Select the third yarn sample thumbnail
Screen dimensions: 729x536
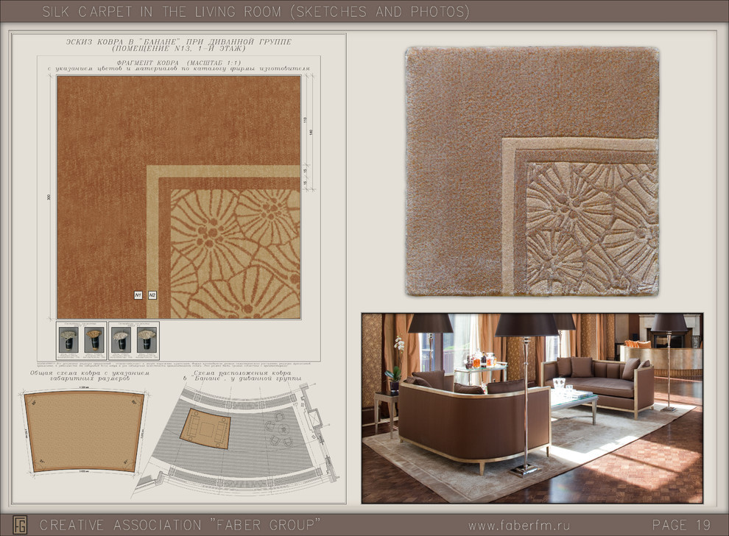(121, 339)
